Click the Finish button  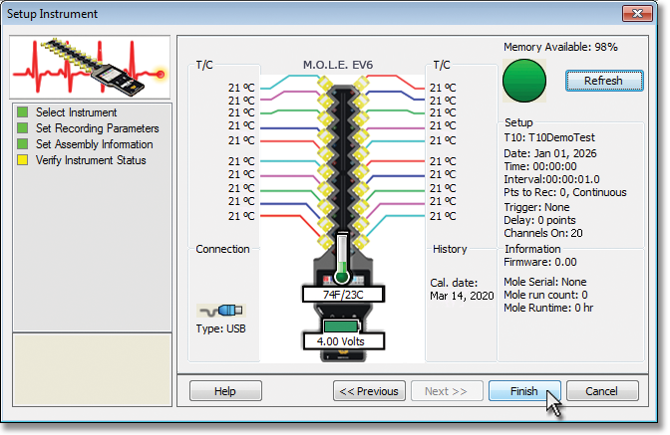(524, 390)
